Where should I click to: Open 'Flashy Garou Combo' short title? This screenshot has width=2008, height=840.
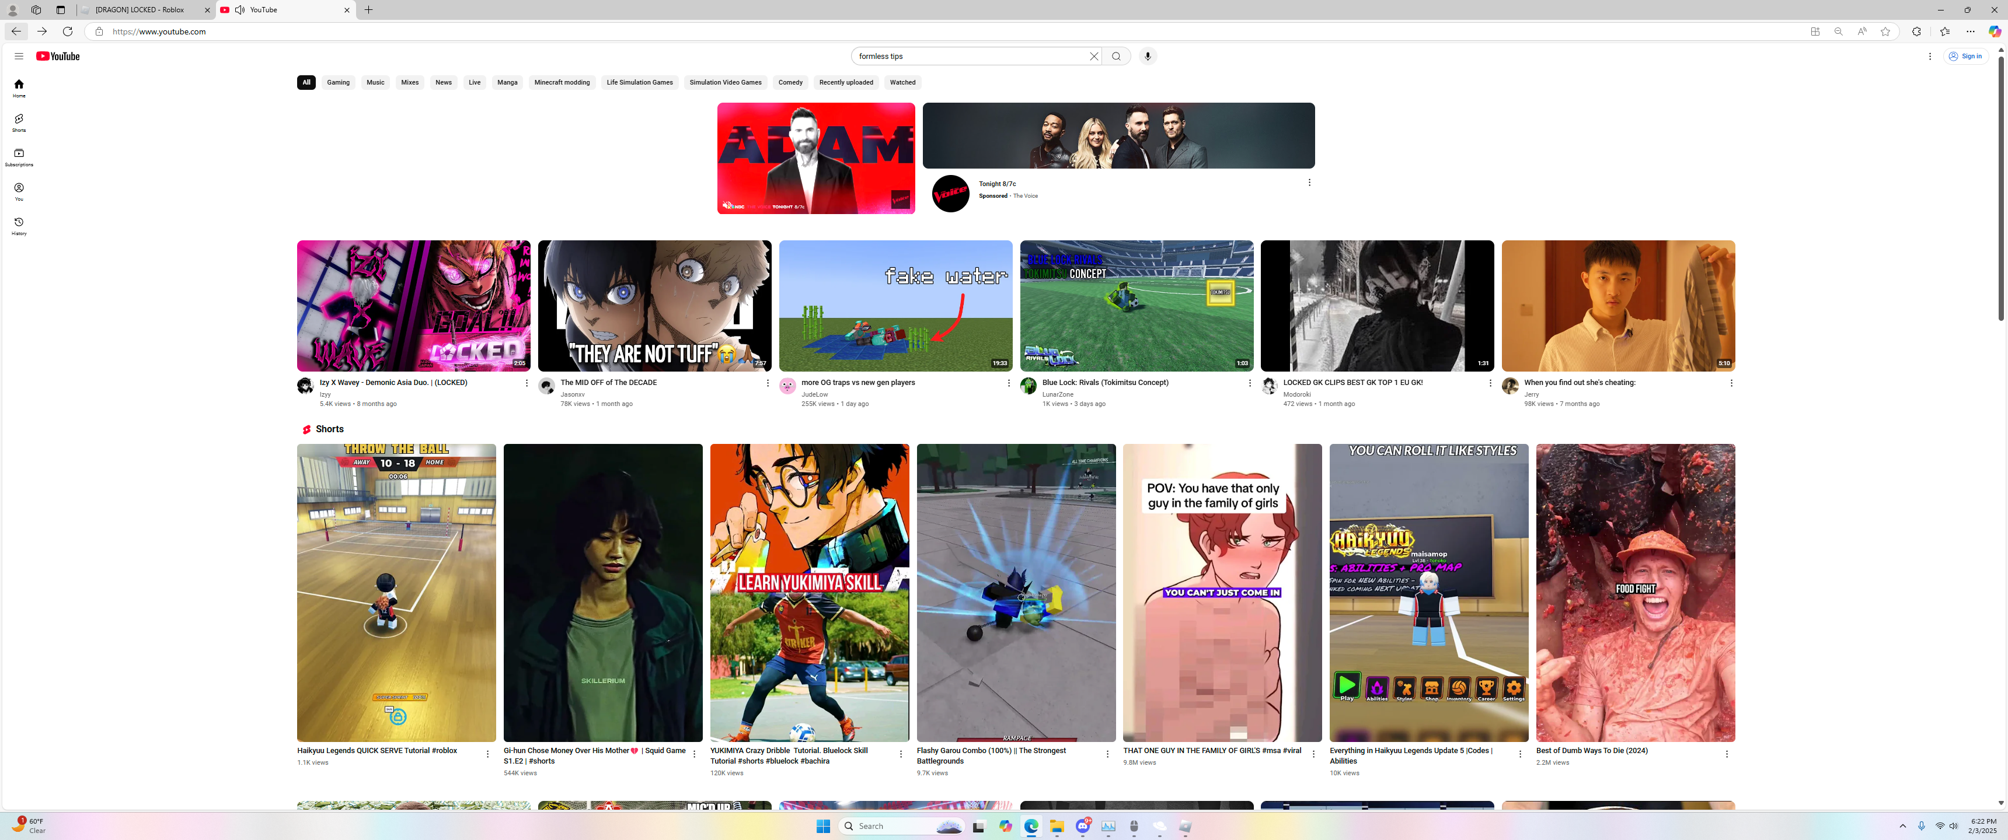992,756
